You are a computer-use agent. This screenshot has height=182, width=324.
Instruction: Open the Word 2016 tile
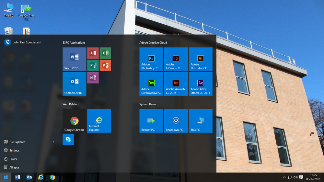(75, 59)
